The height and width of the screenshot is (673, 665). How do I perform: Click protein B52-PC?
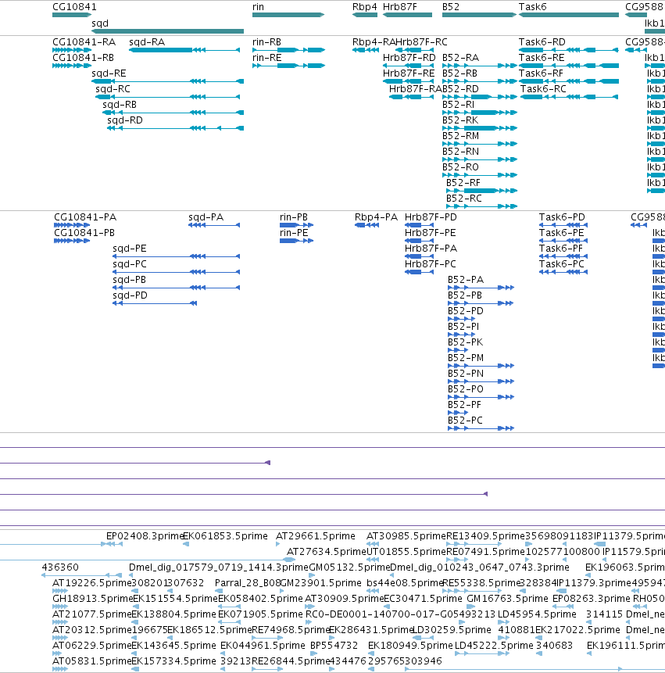pyautogui.click(x=481, y=428)
